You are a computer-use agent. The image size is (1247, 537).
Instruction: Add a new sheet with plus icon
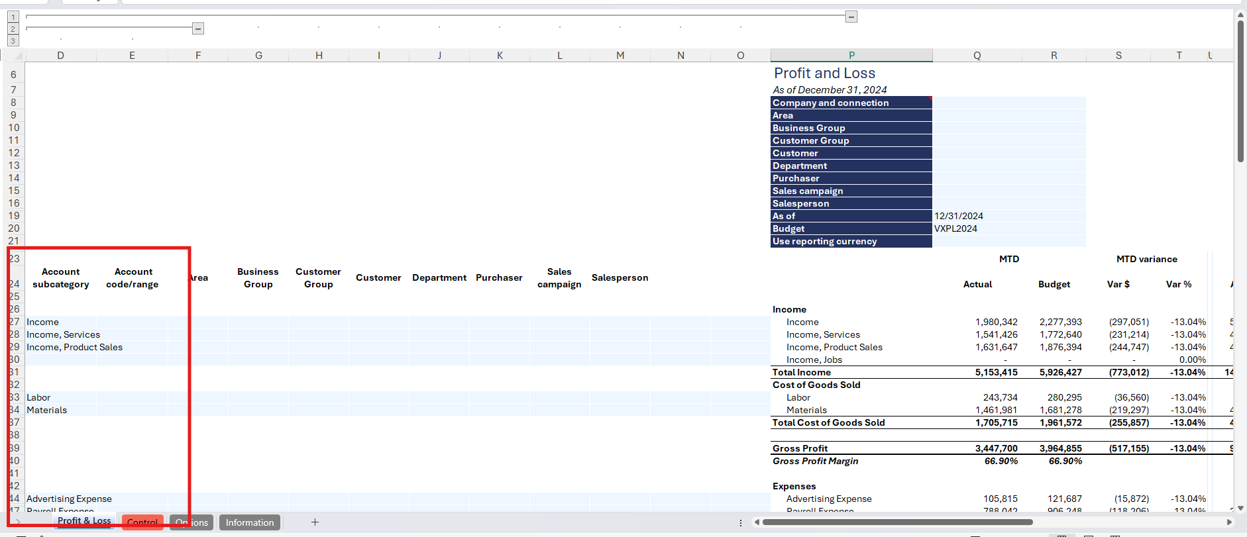[315, 522]
